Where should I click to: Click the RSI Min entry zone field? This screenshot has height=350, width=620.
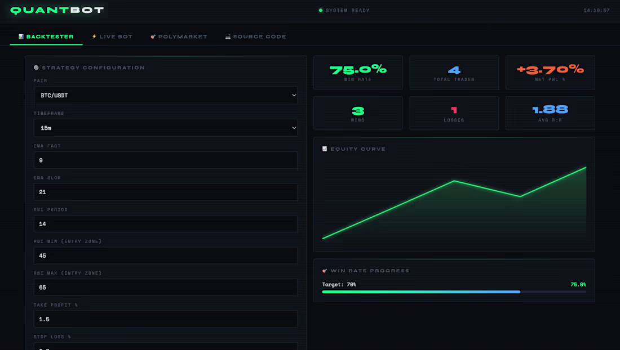click(166, 255)
